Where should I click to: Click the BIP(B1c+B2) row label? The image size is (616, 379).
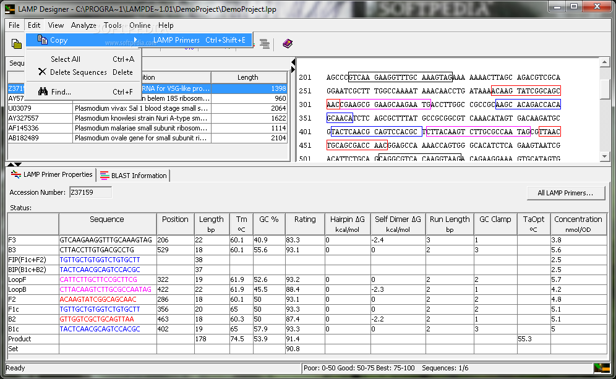27,270
